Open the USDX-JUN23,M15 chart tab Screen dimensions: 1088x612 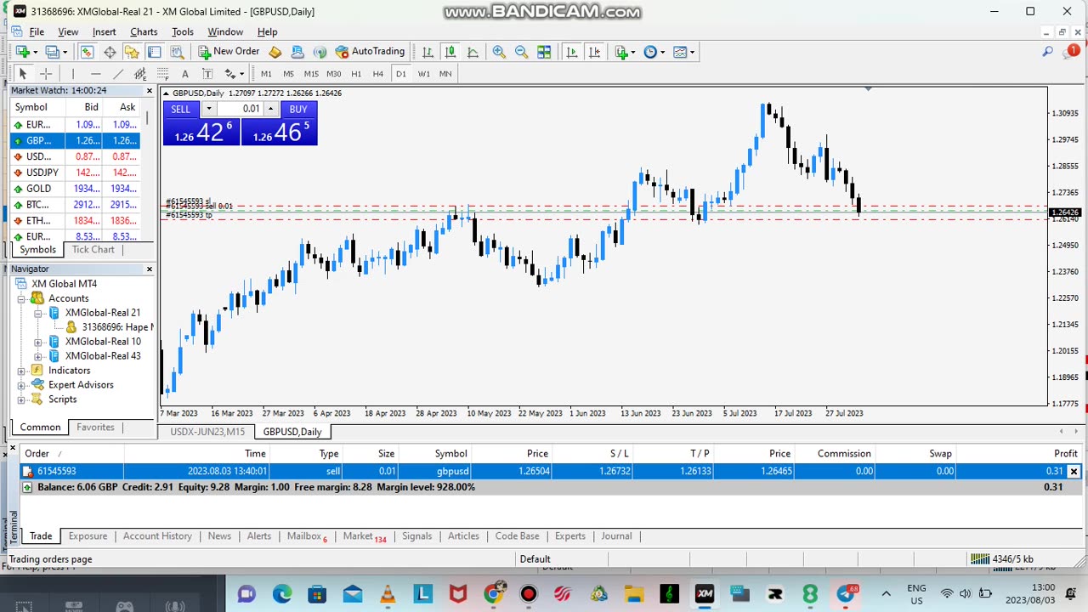pos(207,432)
